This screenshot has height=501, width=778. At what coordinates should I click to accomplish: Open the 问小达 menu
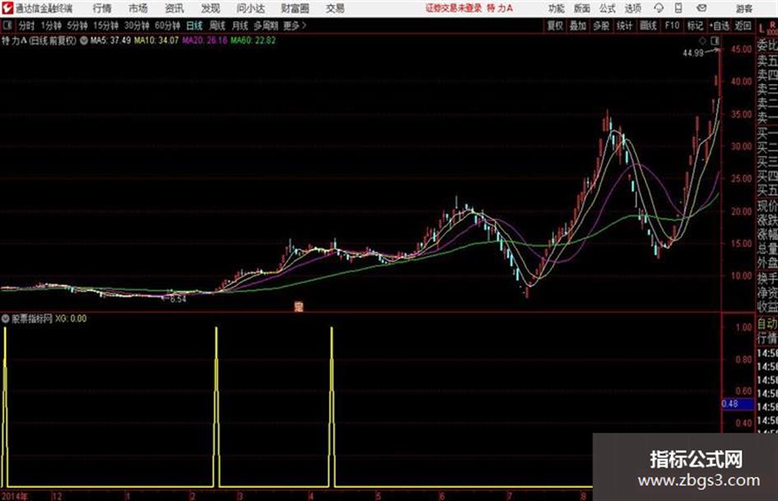click(250, 8)
